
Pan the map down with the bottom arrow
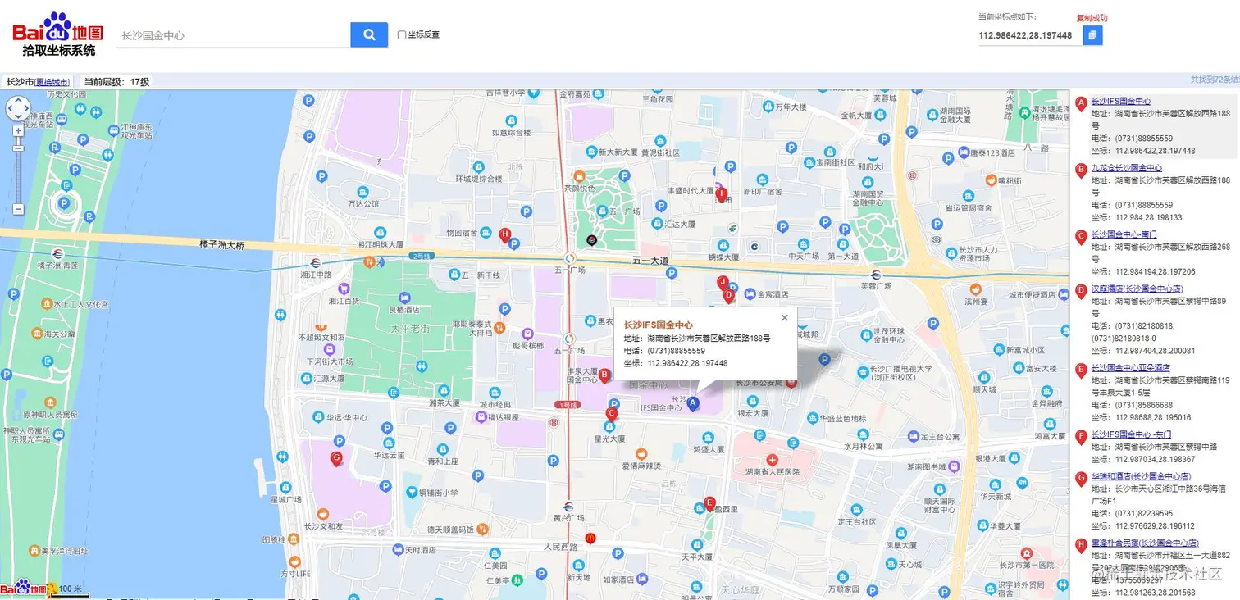pos(18,117)
